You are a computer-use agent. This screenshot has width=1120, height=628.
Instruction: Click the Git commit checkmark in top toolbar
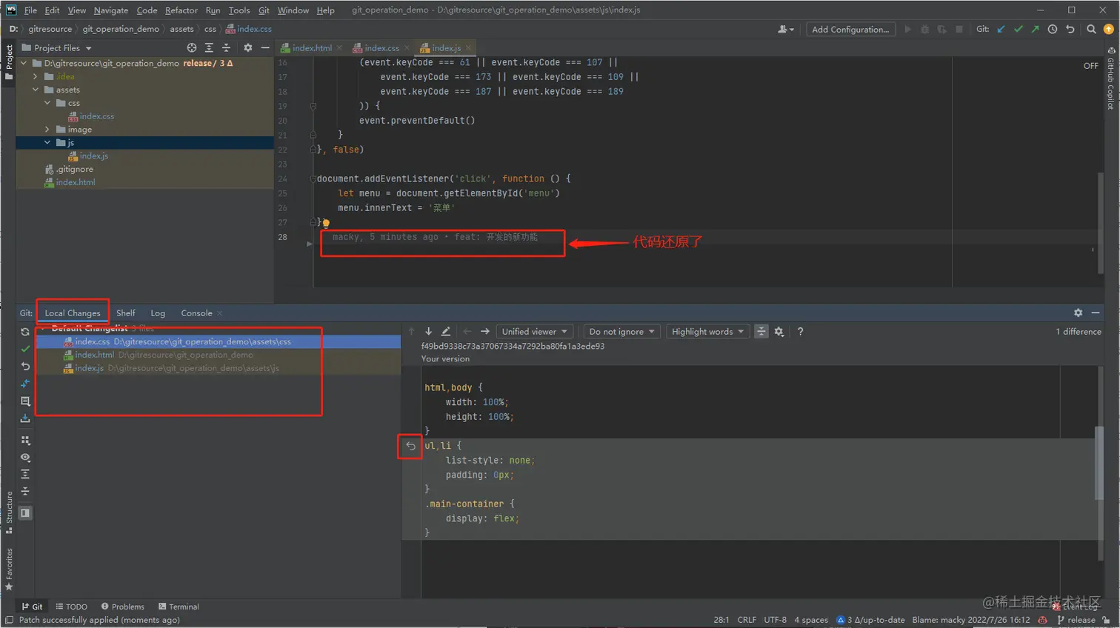point(1019,30)
